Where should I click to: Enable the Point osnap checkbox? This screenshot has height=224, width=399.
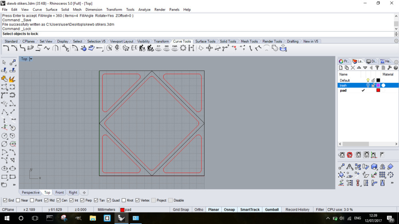coord(32,200)
